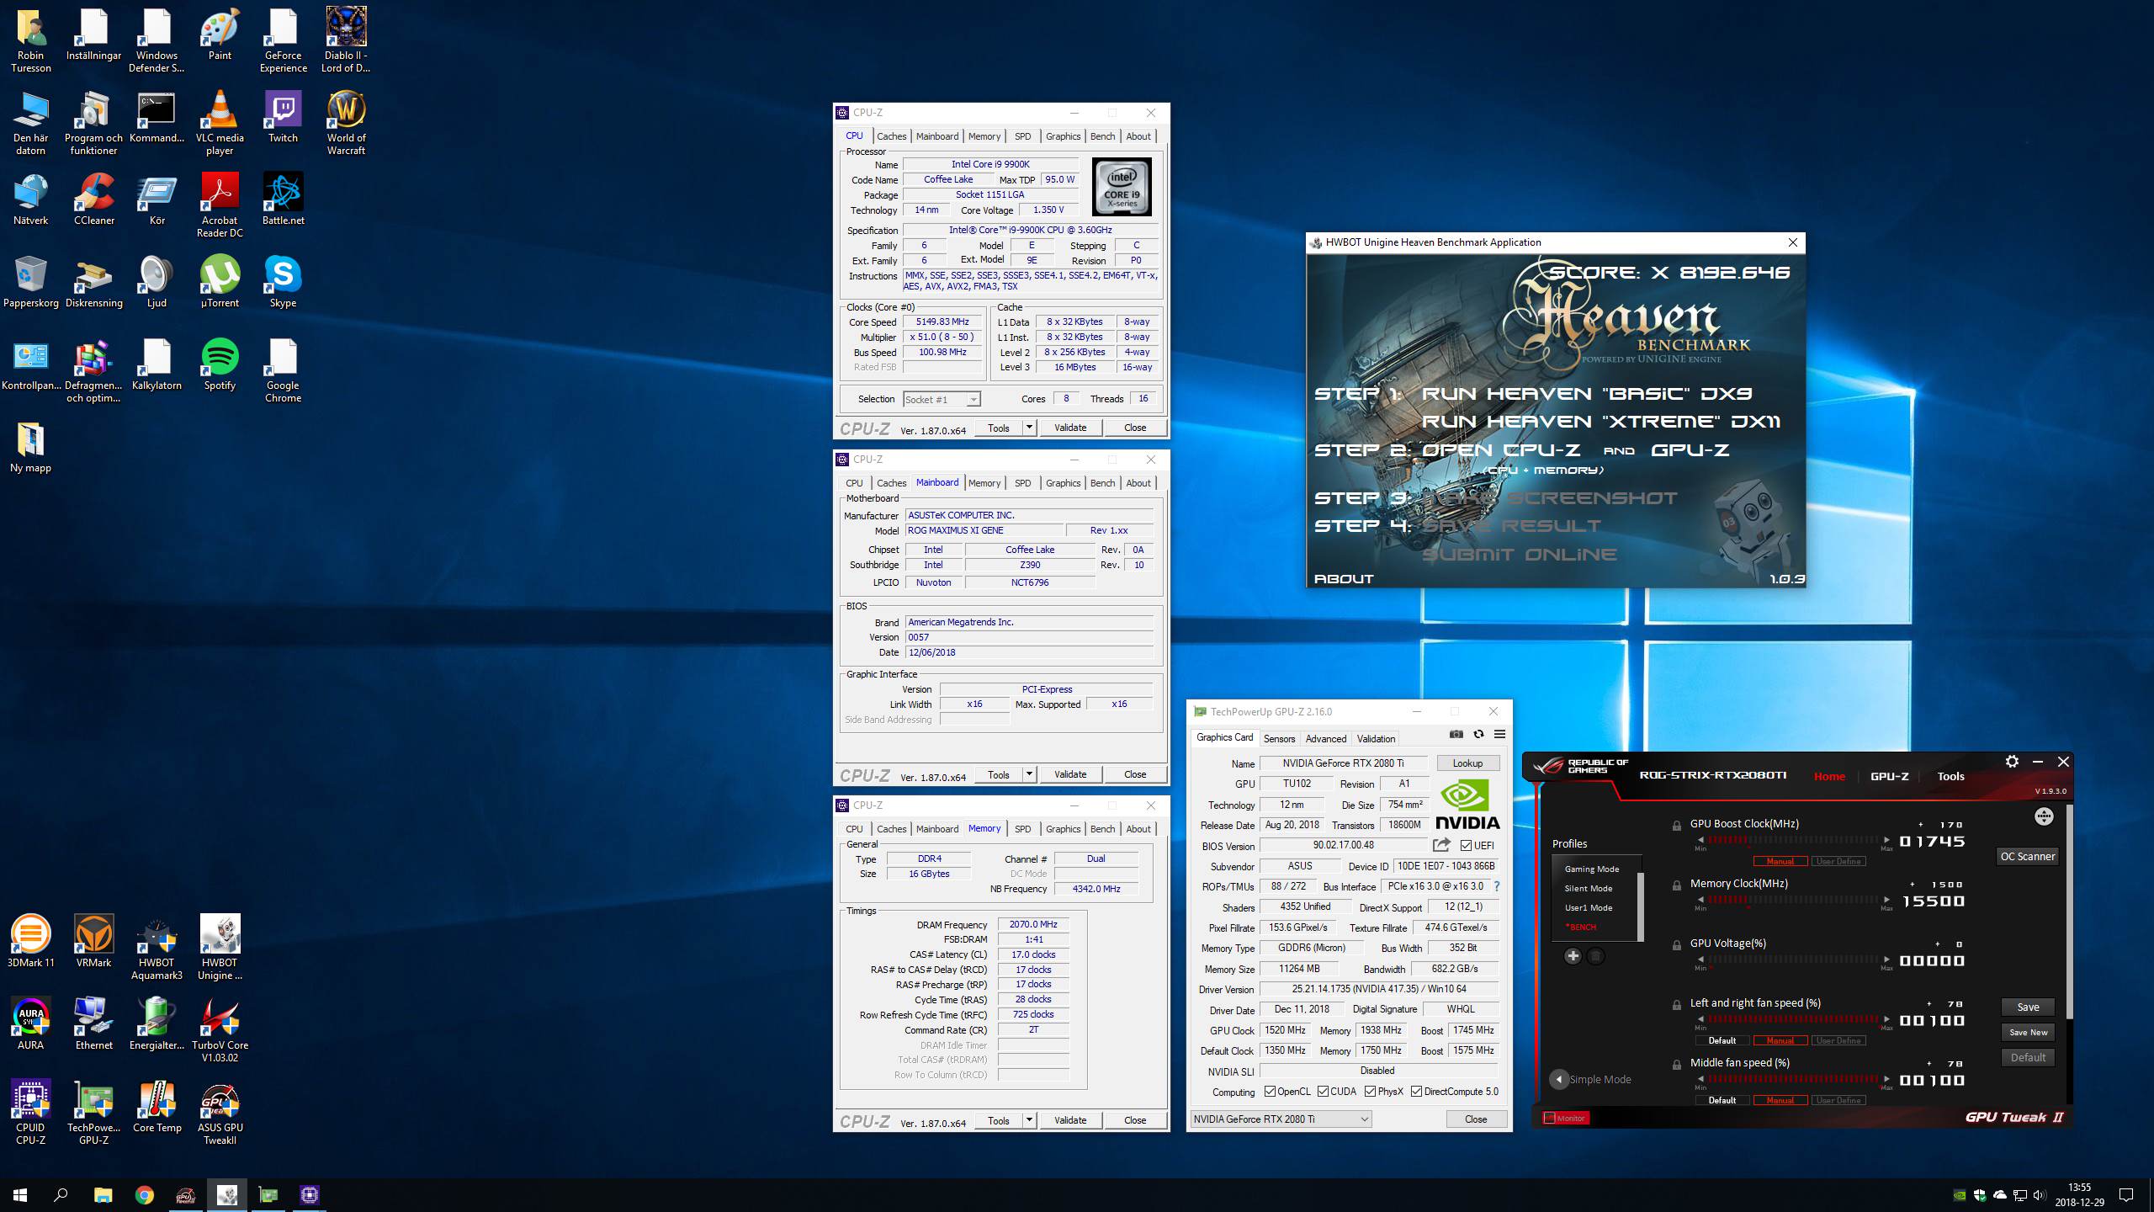Screen dimensions: 2154x1212
Task: Click the Bus Interface question mark icon
Action: pos(1497,886)
